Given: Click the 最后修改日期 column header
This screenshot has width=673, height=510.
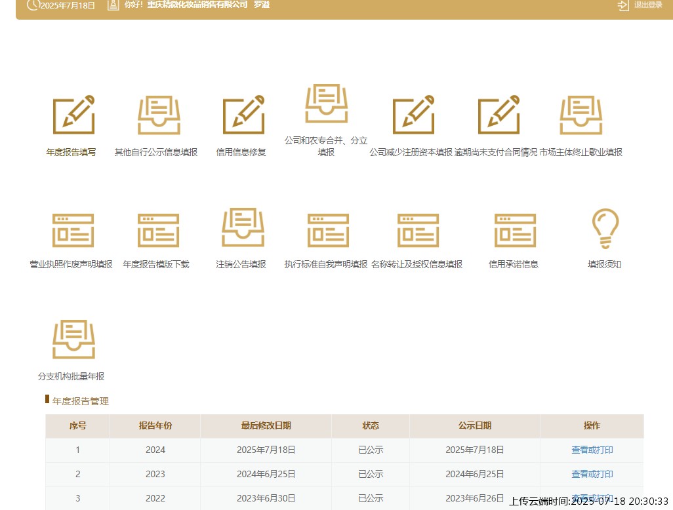Looking at the screenshot, I should coord(266,425).
